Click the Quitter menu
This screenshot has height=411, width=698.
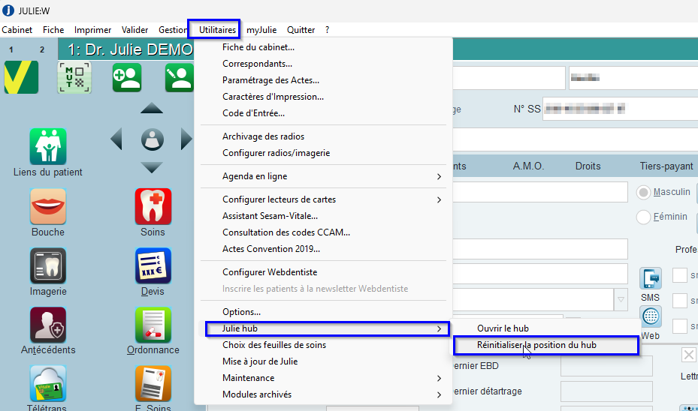tap(301, 30)
